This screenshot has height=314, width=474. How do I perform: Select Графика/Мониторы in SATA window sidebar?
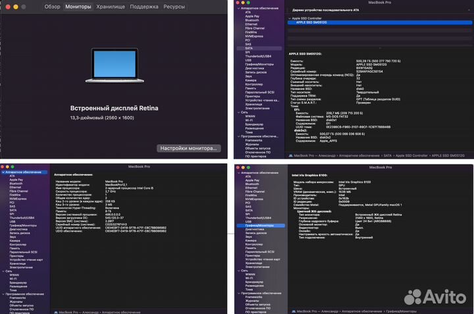[x=259, y=65]
